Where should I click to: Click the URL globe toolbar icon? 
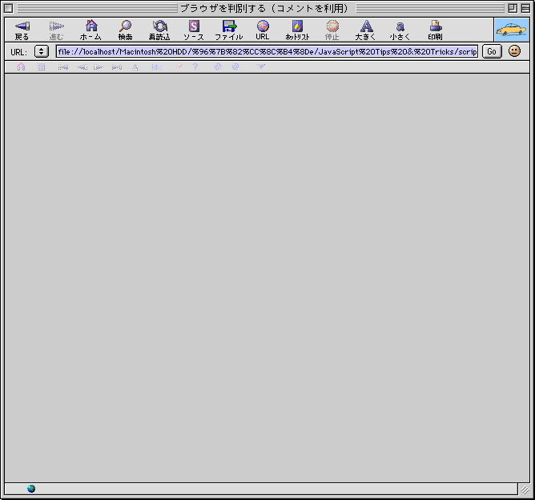(263, 30)
